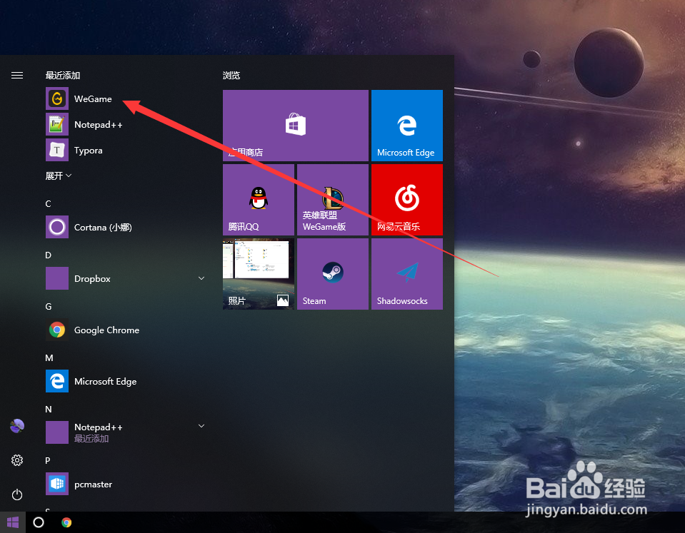Open Microsoft Edge from the app list
Screen dimensions: 685x533
(124, 381)
